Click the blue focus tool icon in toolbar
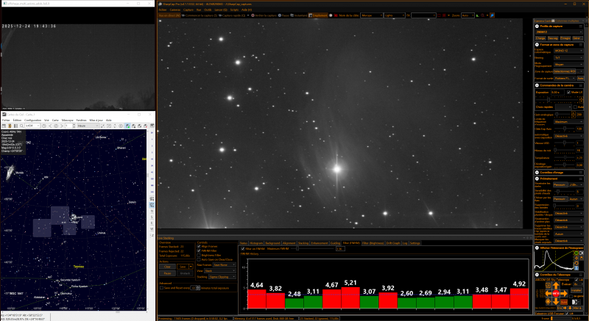 [x=492, y=15]
